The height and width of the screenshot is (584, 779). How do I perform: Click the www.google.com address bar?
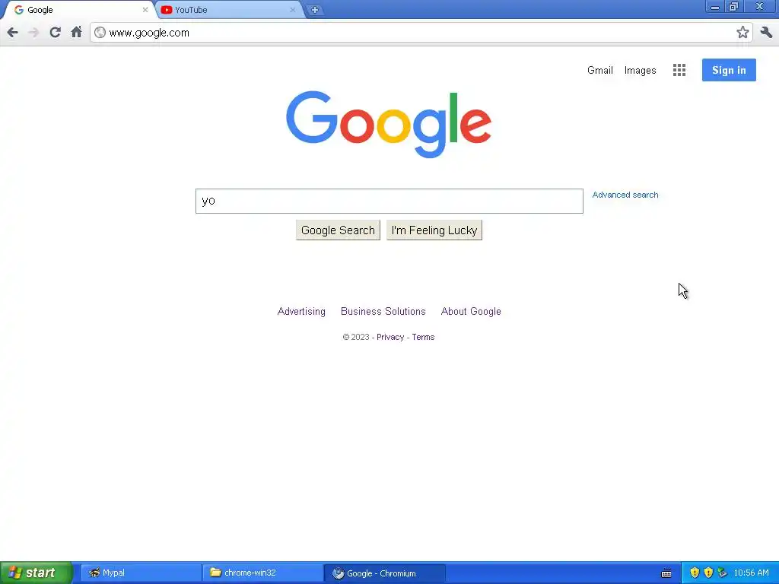point(421,33)
